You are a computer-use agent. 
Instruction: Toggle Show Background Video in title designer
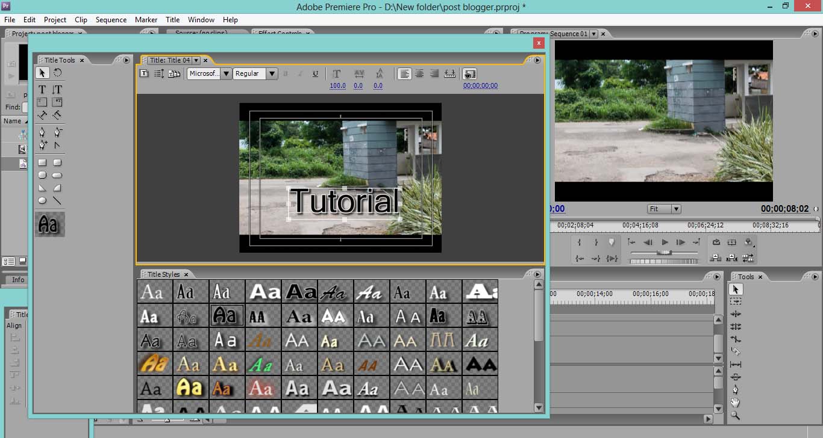471,73
